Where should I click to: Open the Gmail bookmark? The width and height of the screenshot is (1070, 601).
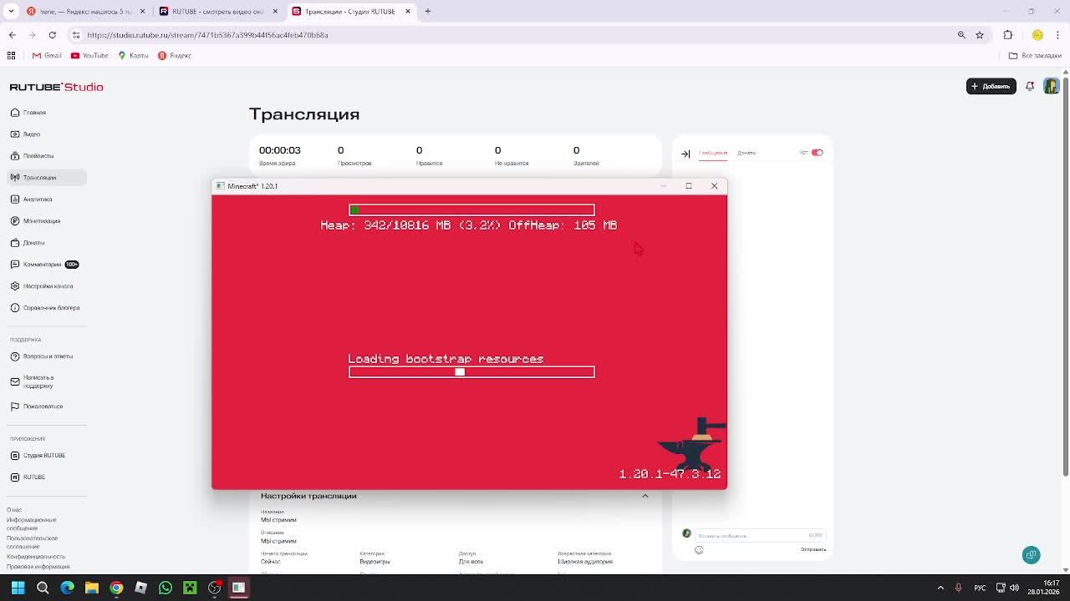[47, 55]
